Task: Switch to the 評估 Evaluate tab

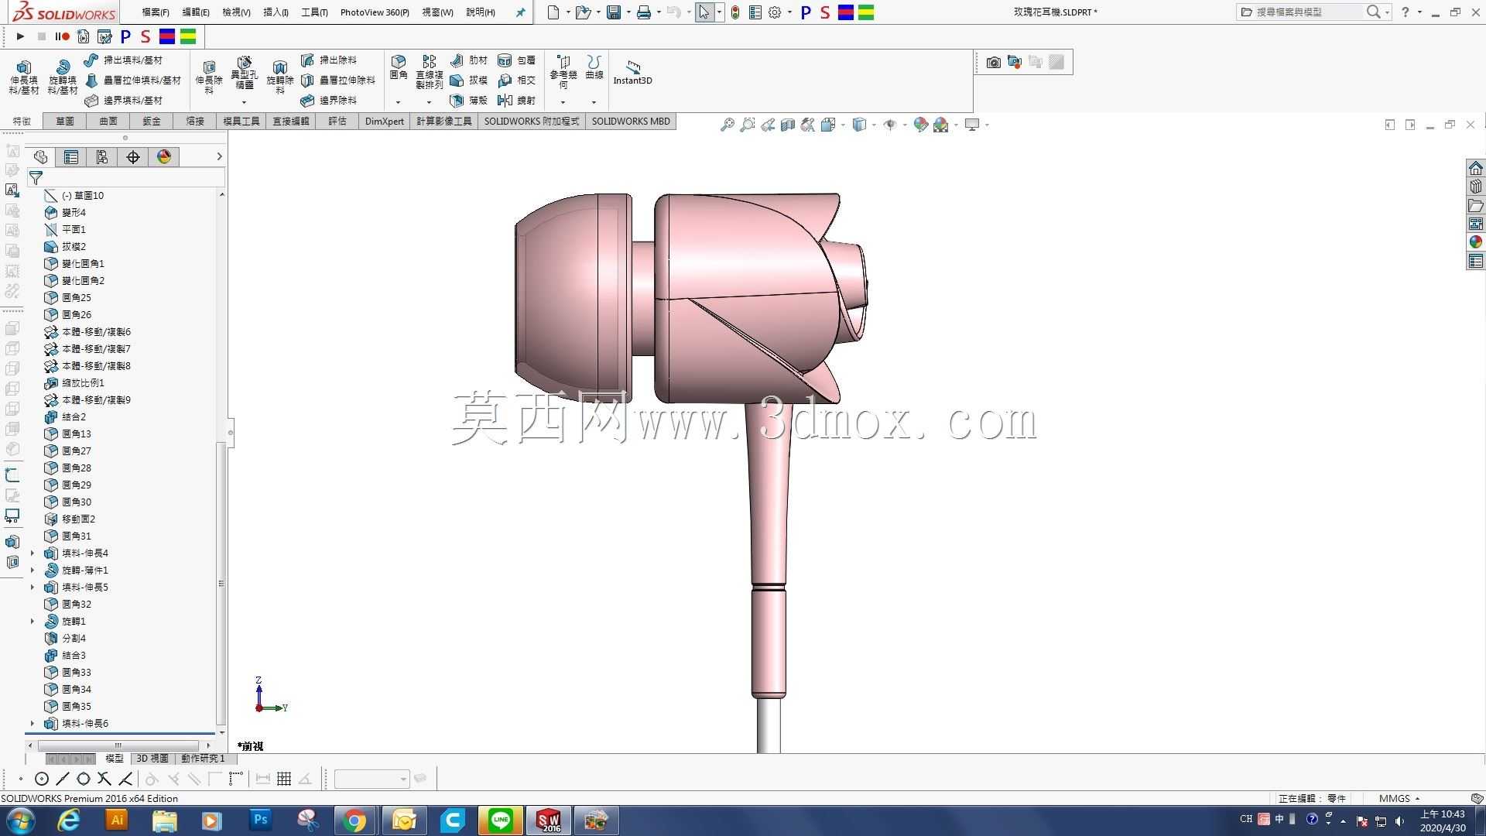Action: point(337,122)
